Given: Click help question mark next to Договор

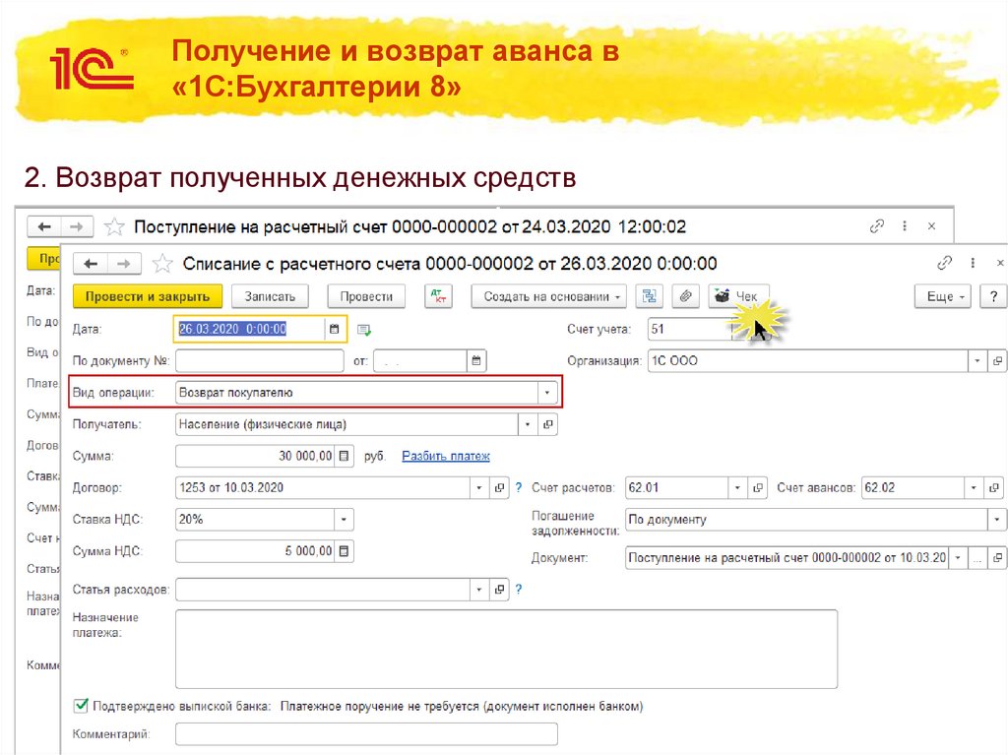Looking at the screenshot, I should point(519,487).
